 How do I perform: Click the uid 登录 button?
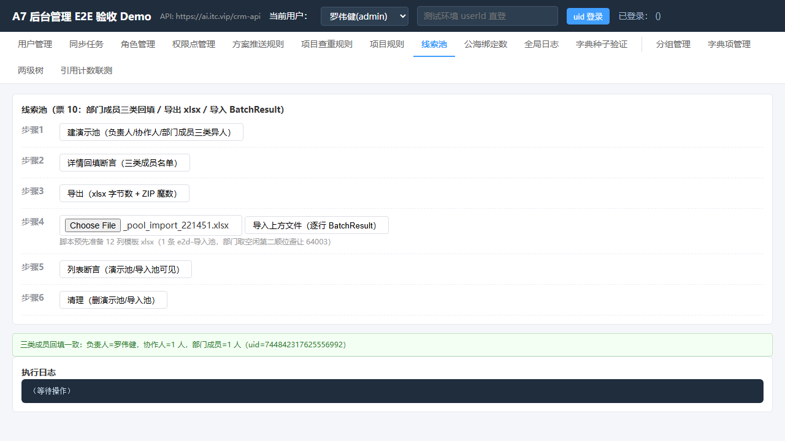pyautogui.click(x=588, y=17)
